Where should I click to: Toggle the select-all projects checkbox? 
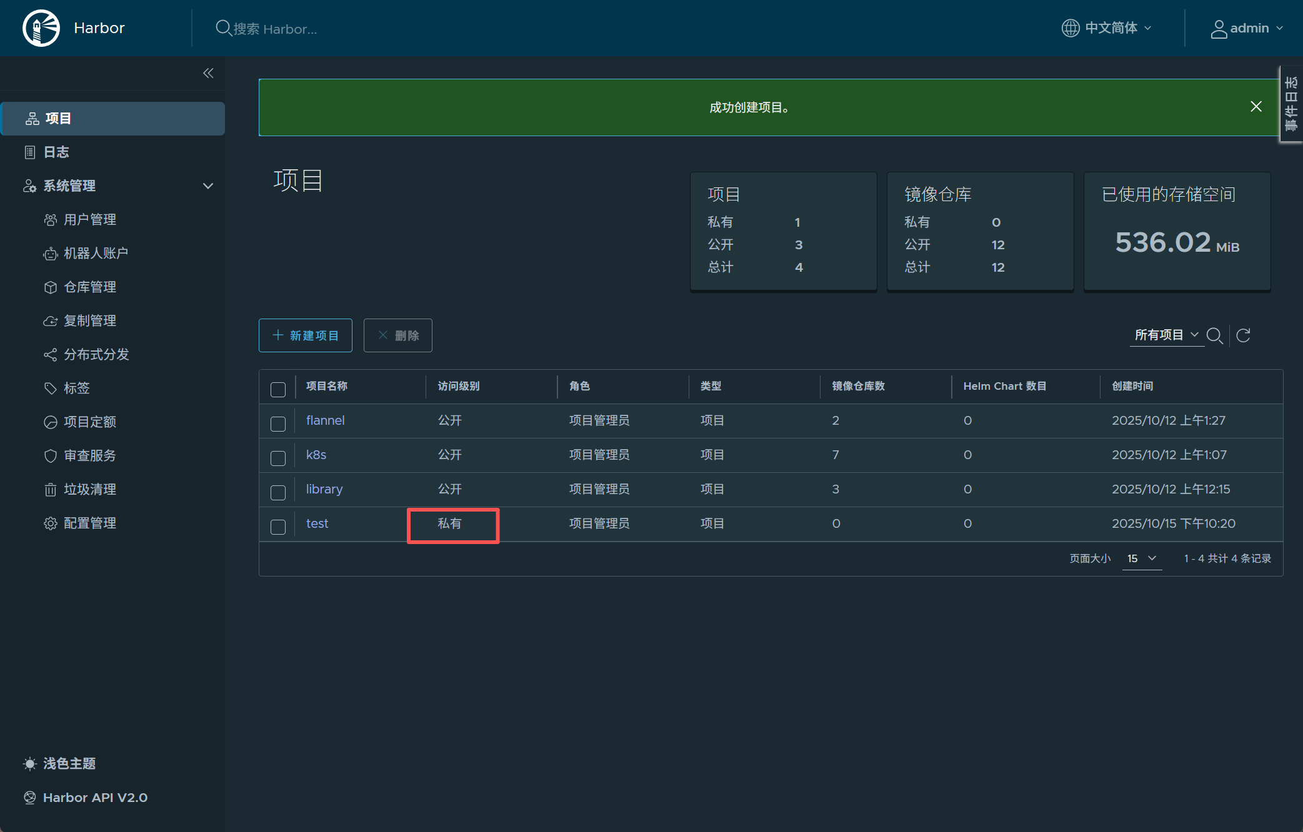pos(278,390)
